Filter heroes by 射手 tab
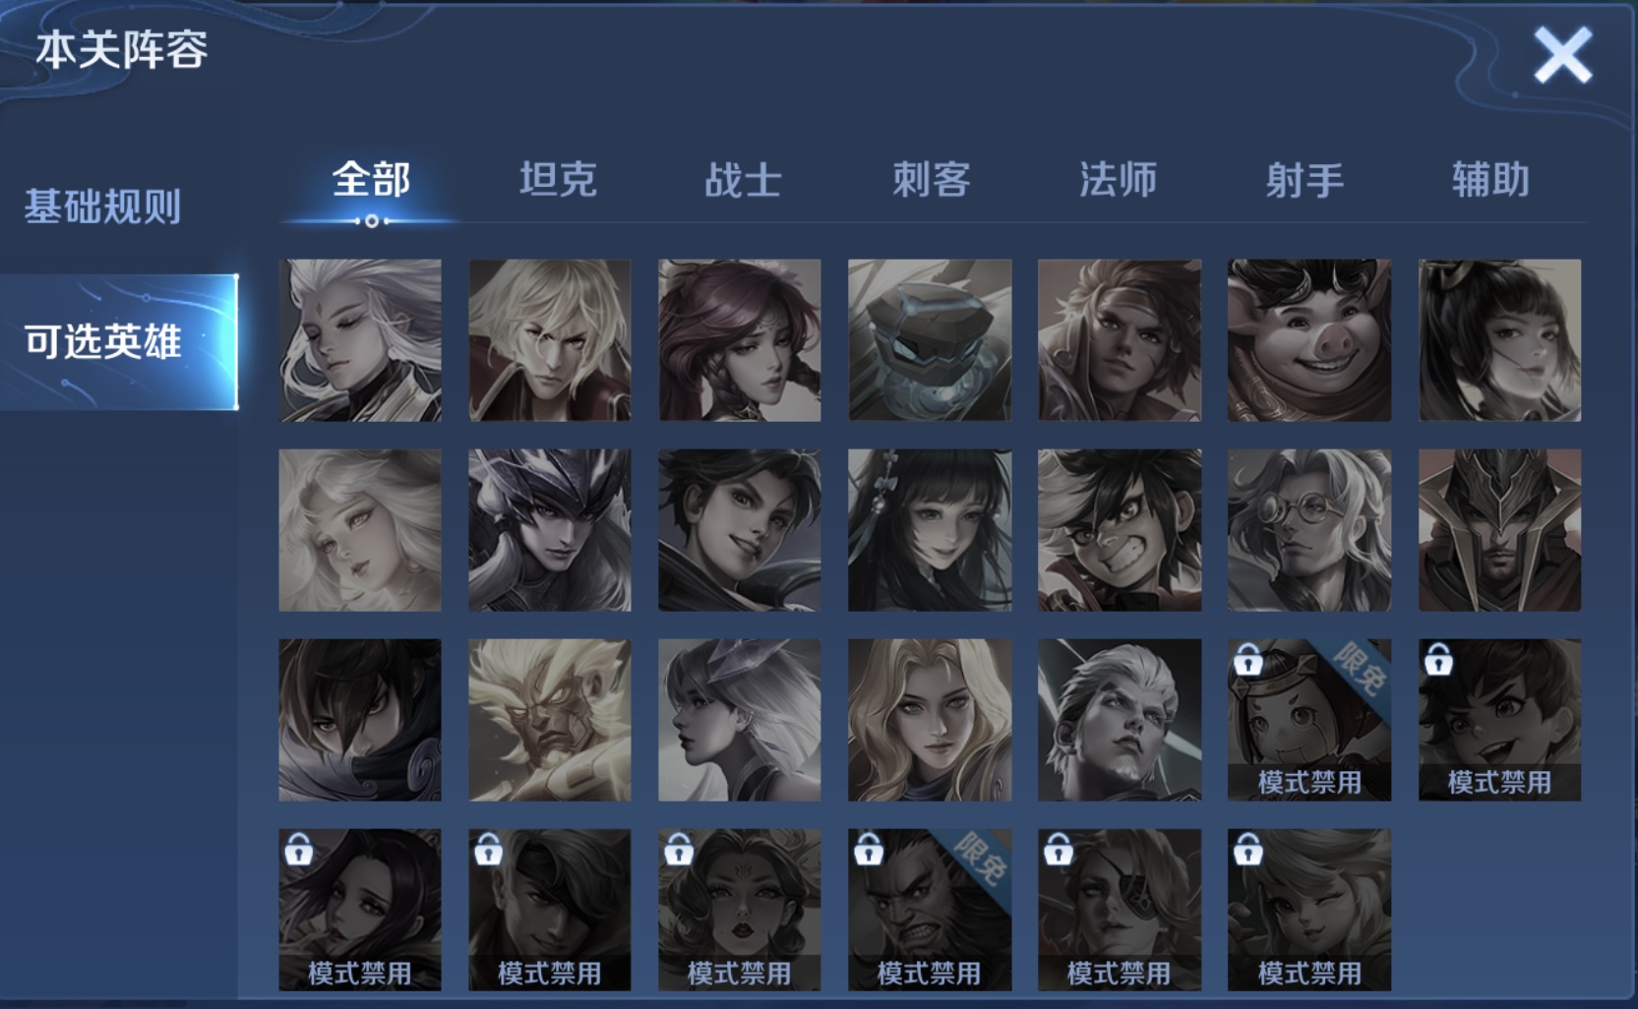Viewport: 1638px width, 1009px height. (1304, 180)
